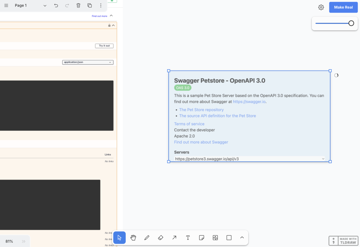The width and height of the screenshot is (360, 247).
Task: Click the bottom-right selection resize handle
Action: pyautogui.click(x=330, y=161)
